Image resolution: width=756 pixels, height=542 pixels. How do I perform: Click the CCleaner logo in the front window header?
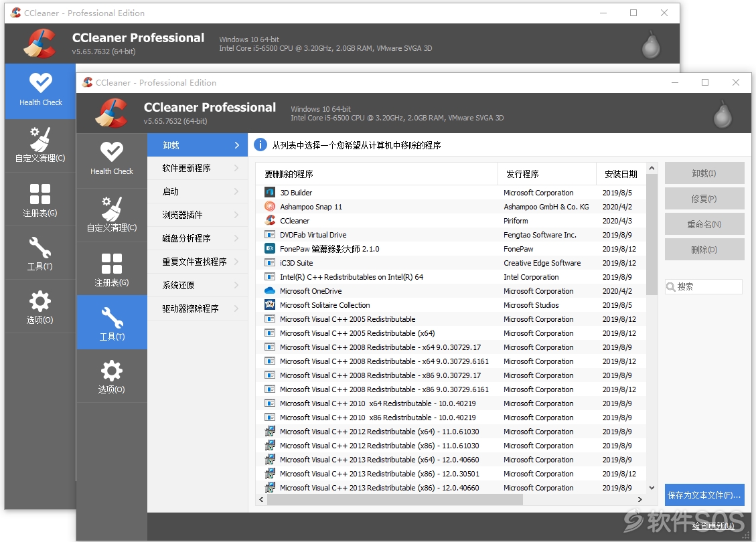coord(112,113)
